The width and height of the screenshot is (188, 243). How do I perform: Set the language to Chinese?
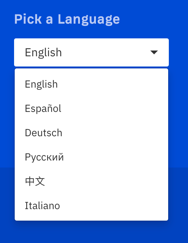point(91,181)
